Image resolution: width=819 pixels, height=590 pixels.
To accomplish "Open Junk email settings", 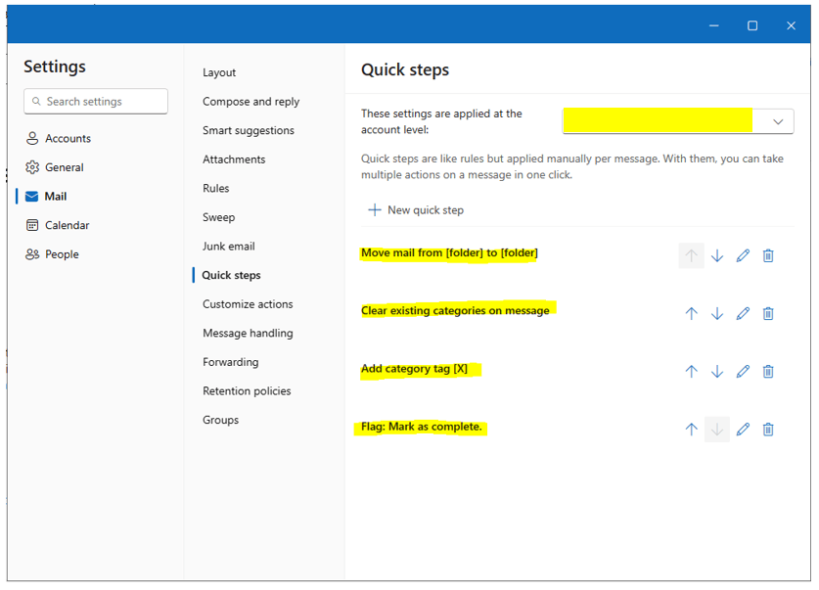I will (228, 247).
